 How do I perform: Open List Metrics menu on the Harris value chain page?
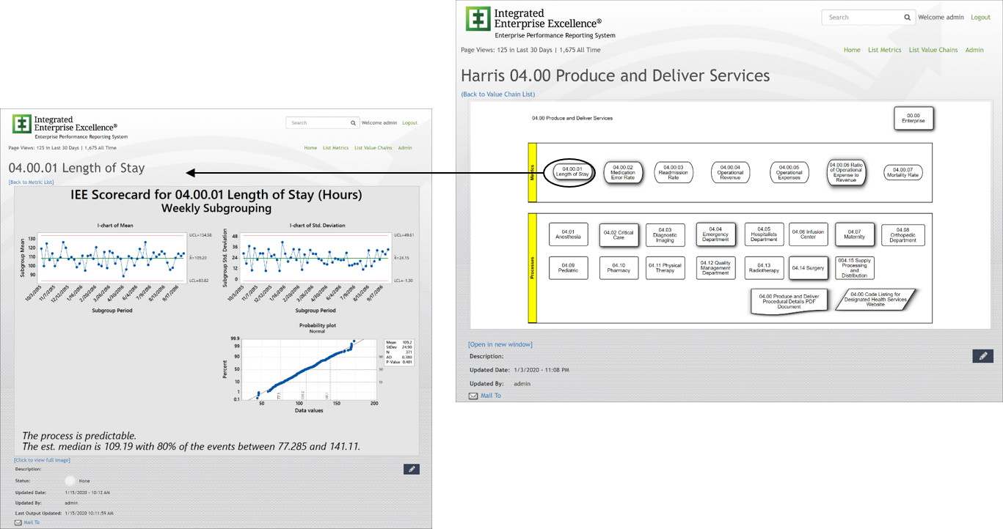point(884,50)
